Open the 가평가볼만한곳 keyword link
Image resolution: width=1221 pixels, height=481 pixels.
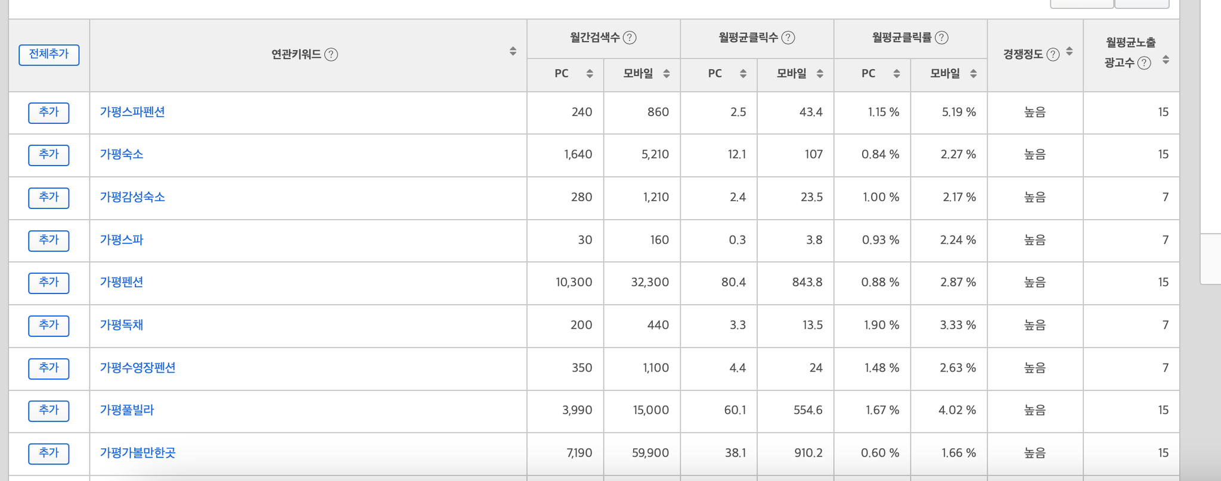(x=138, y=453)
